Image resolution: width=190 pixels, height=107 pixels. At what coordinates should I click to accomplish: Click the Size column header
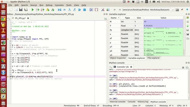[x=139, y=18]
